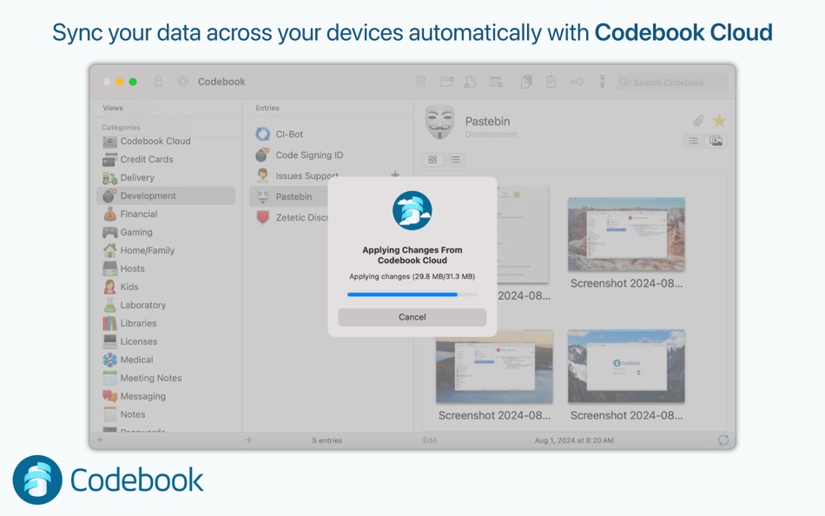
Task: Click the paperclip attachment icon
Action: tap(698, 121)
